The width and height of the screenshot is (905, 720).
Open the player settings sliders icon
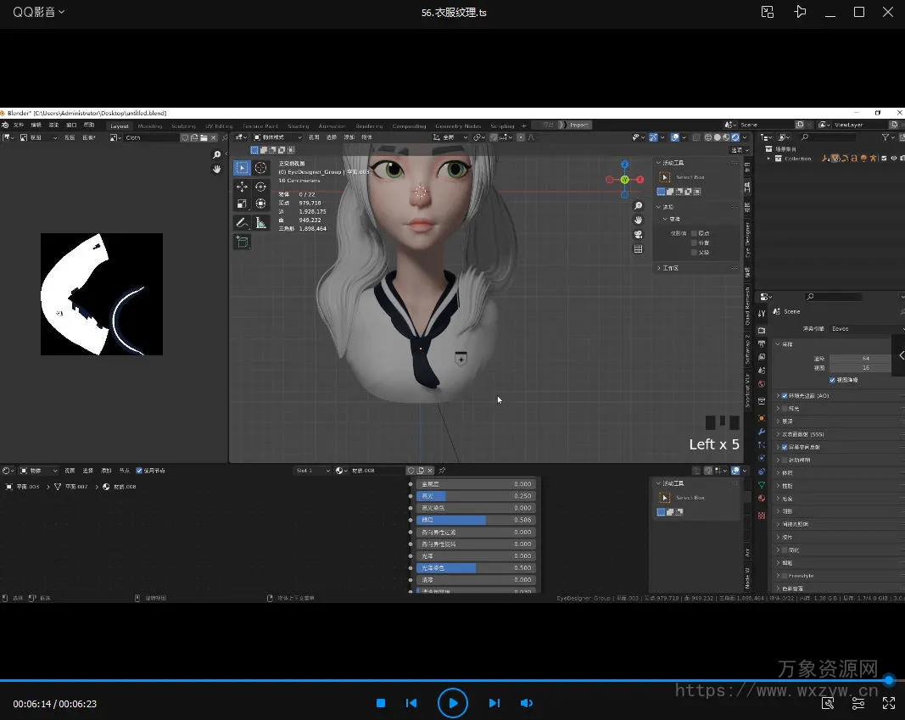click(x=858, y=703)
